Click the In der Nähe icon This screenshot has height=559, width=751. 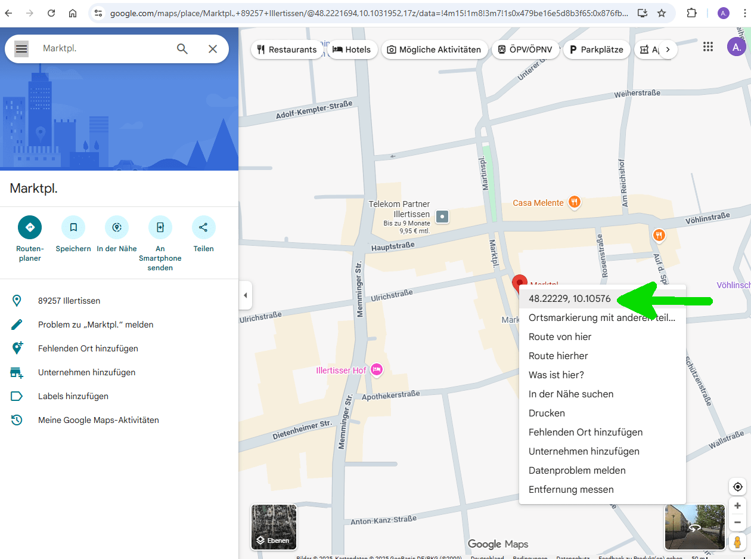[117, 227]
